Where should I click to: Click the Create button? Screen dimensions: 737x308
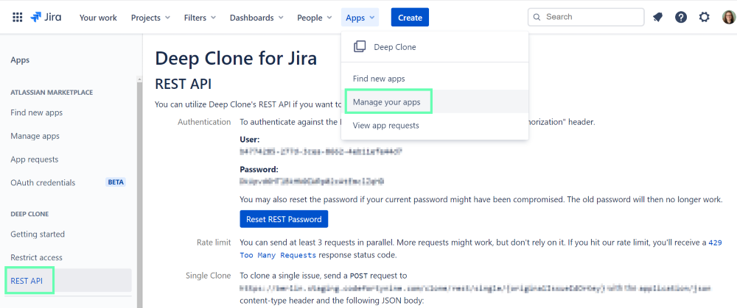410,18
